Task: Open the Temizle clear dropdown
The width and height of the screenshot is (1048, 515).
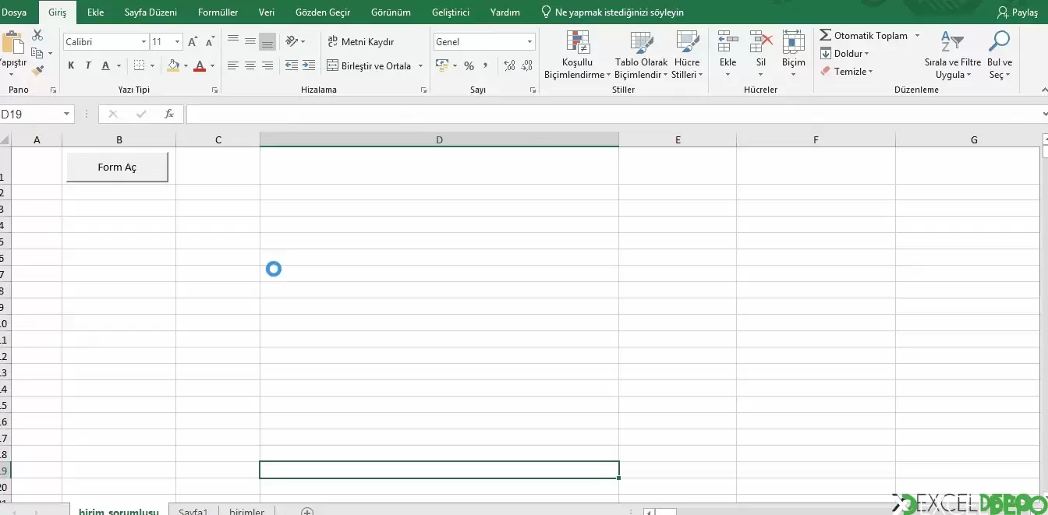Action: [846, 71]
